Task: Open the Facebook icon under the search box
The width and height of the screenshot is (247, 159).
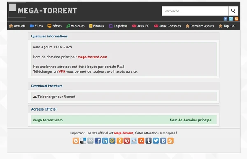Action: (x=225, y=19)
